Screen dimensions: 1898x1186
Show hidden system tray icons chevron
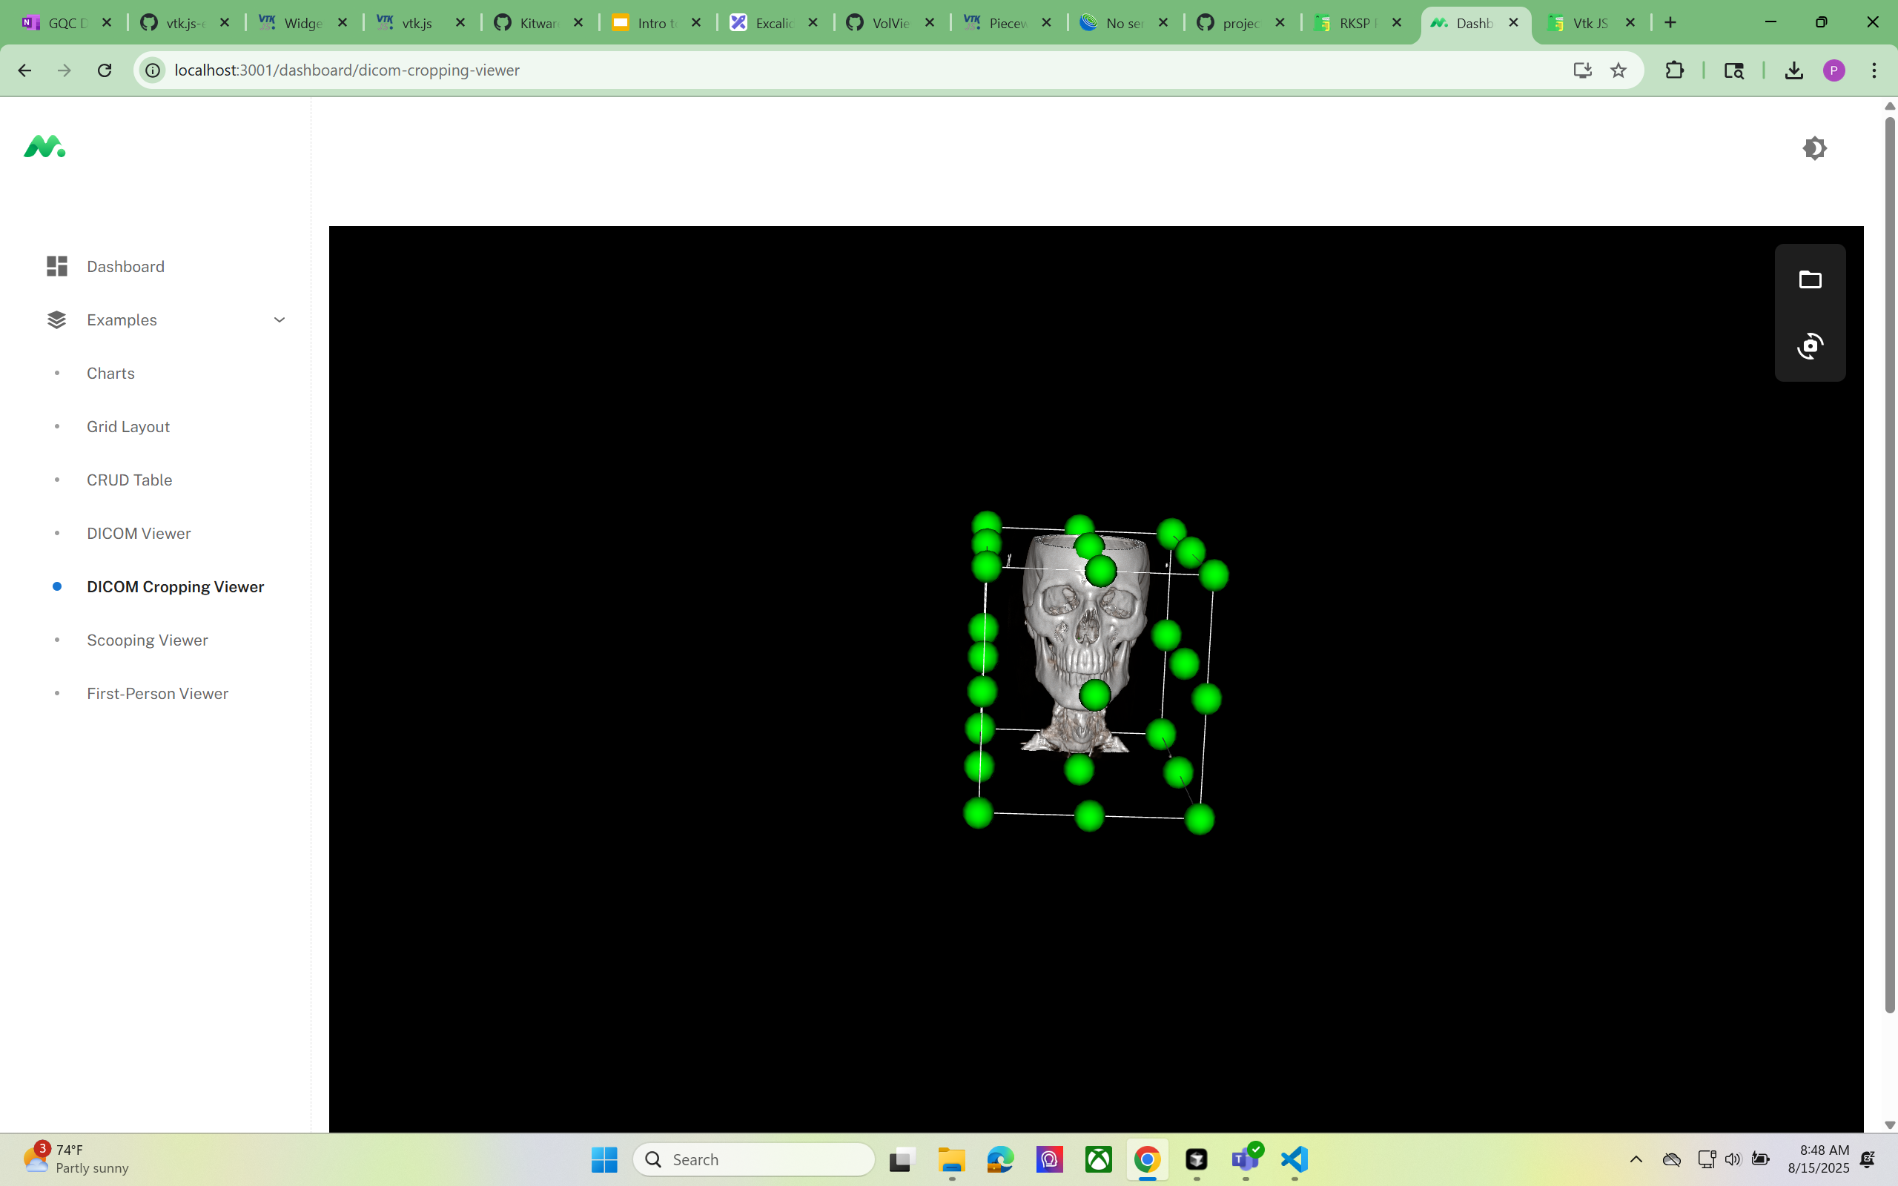click(1636, 1159)
